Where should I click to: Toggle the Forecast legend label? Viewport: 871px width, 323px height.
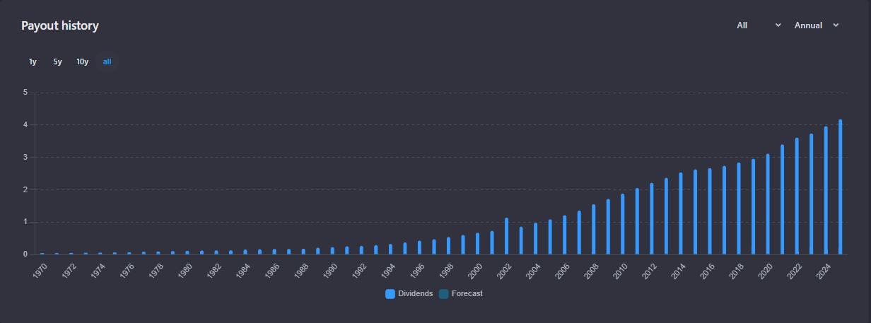[467, 293]
